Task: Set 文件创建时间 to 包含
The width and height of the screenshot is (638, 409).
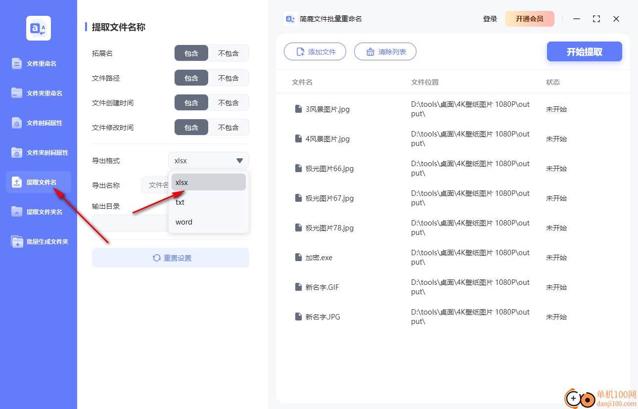Action: point(191,103)
